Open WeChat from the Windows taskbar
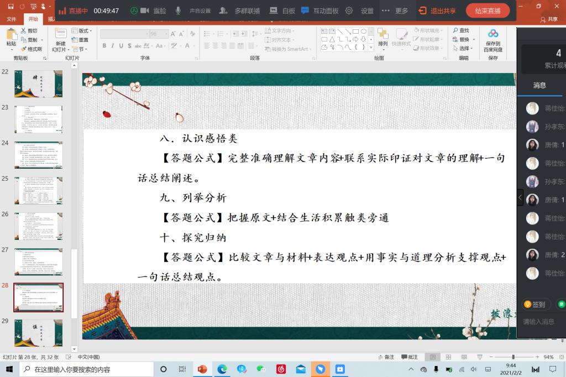Screen dimensions: 566x377 click(x=261, y=369)
